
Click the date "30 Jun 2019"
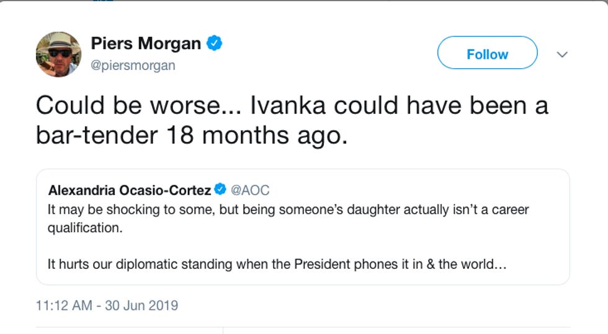142,305
